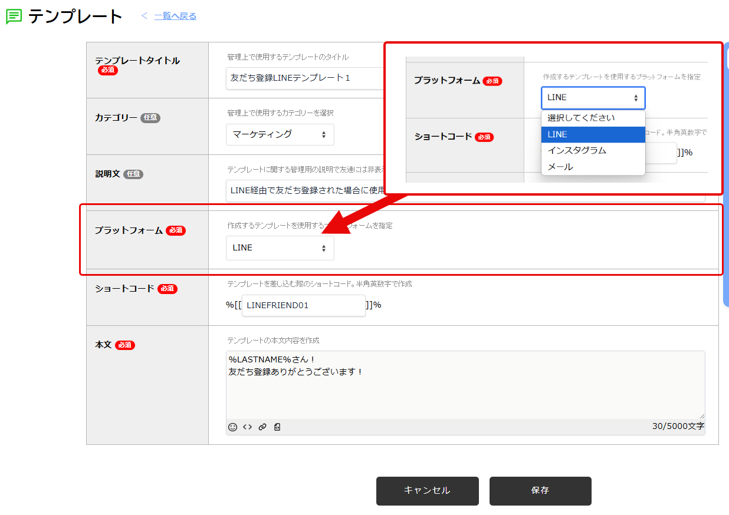Screen dimensions: 729x515
Task: Click the back chevron beside 一覧へ戻る
Action: 145,16
